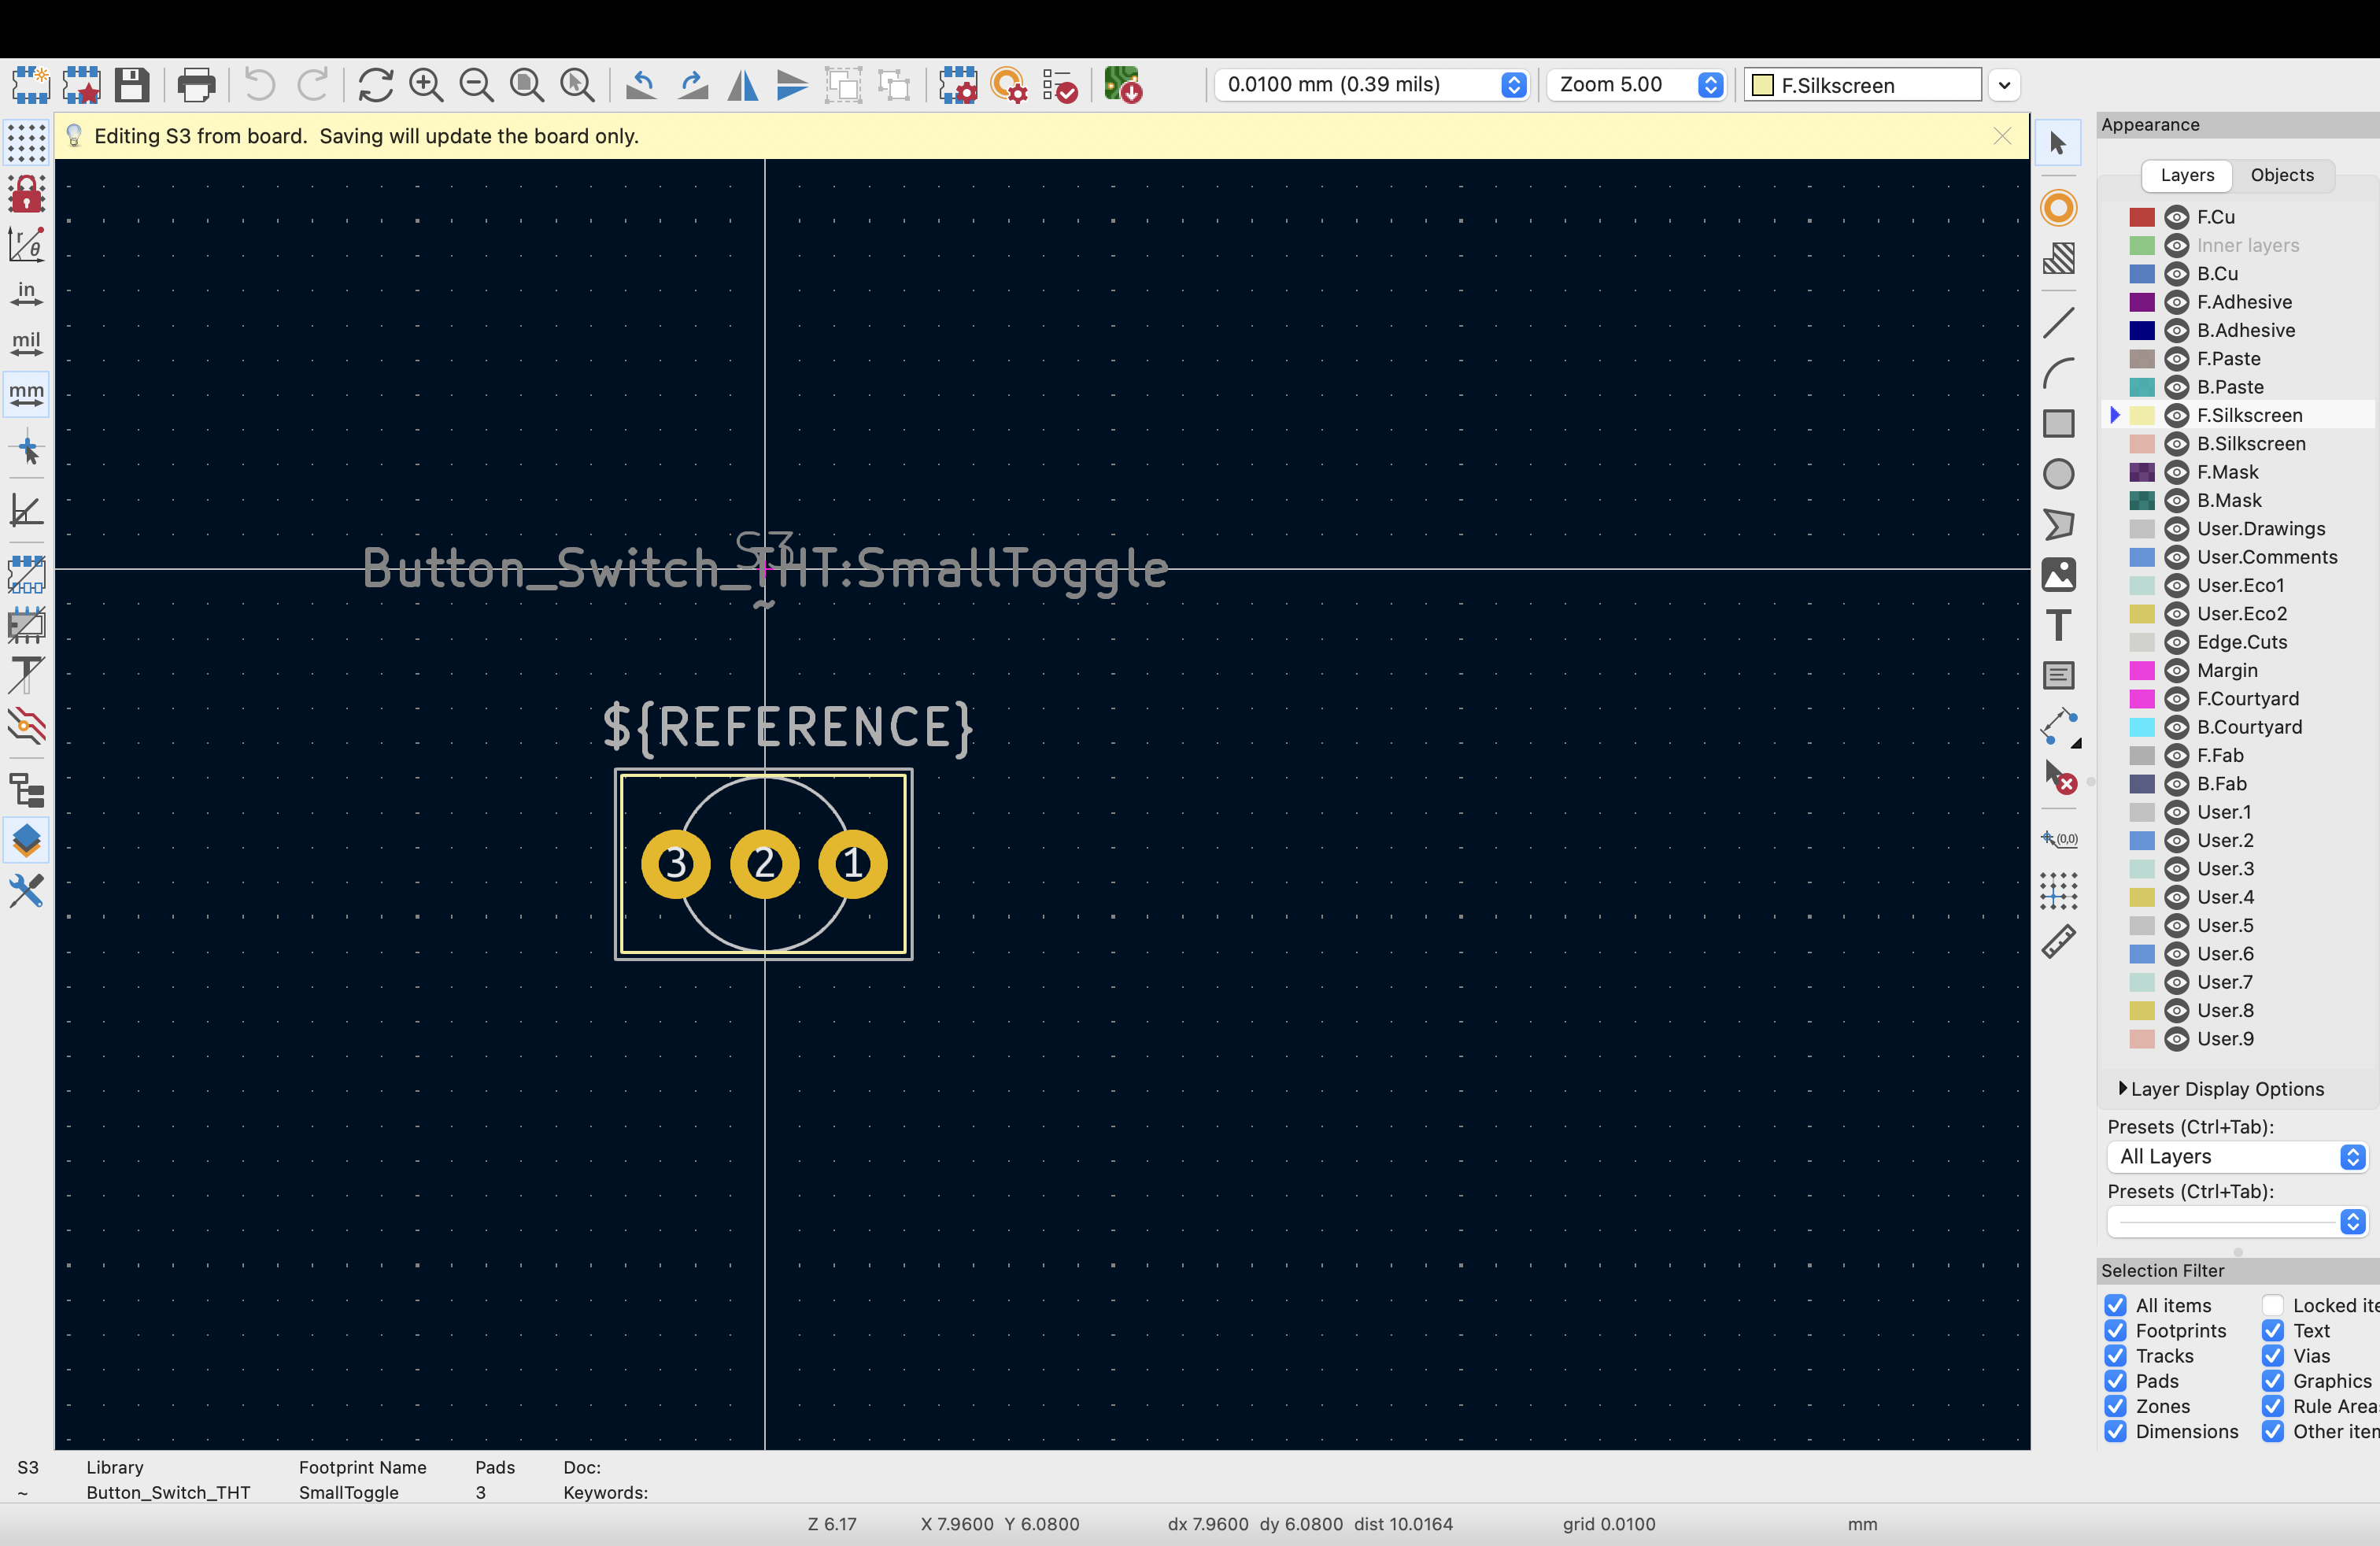The image size is (2380, 1546).
Task: Select the Delete tool
Action: click(2060, 777)
